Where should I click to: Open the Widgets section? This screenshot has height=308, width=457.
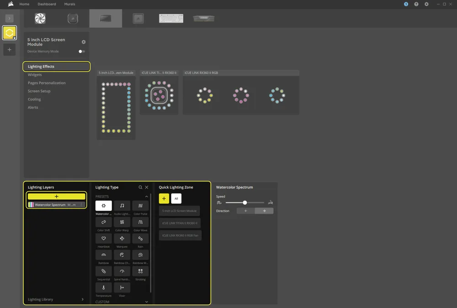coord(35,75)
